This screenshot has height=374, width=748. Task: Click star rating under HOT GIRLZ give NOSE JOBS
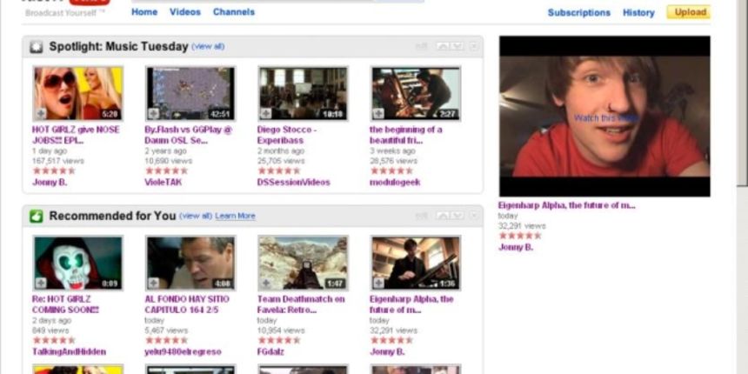coord(54,170)
